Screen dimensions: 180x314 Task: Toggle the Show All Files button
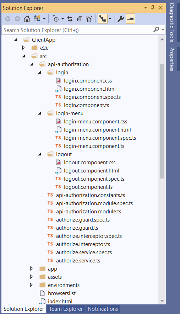pyautogui.click(x=89, y=19)
